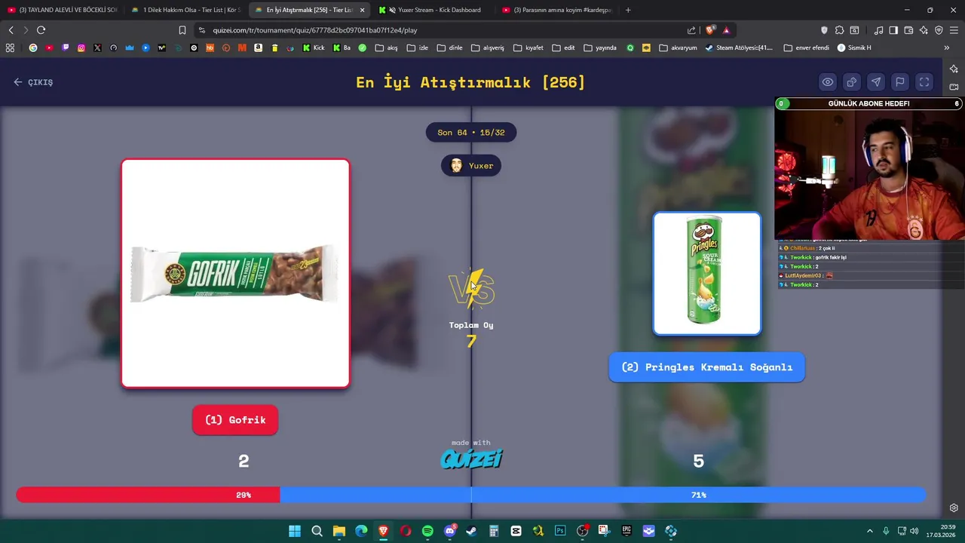The image size is (965, 543).
Task: Click the blue 71% vote bar
Action: 602,495
